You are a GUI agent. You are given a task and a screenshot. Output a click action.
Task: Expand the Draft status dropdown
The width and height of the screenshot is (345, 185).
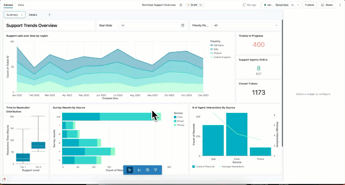(195, 5)
